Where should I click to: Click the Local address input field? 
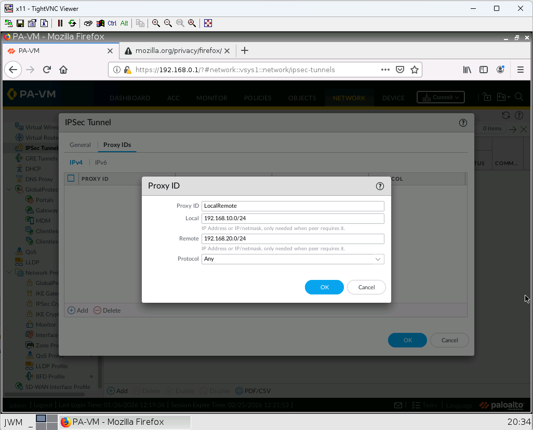[292, 219]
